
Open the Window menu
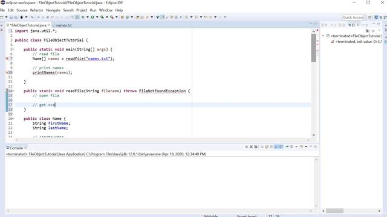[x=106, y=10]
